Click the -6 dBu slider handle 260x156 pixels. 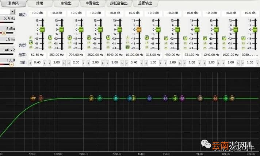coord(4,33)
